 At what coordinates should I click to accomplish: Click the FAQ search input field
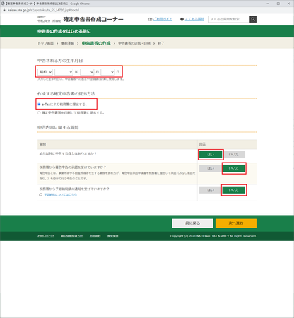[x=229, y=19]
